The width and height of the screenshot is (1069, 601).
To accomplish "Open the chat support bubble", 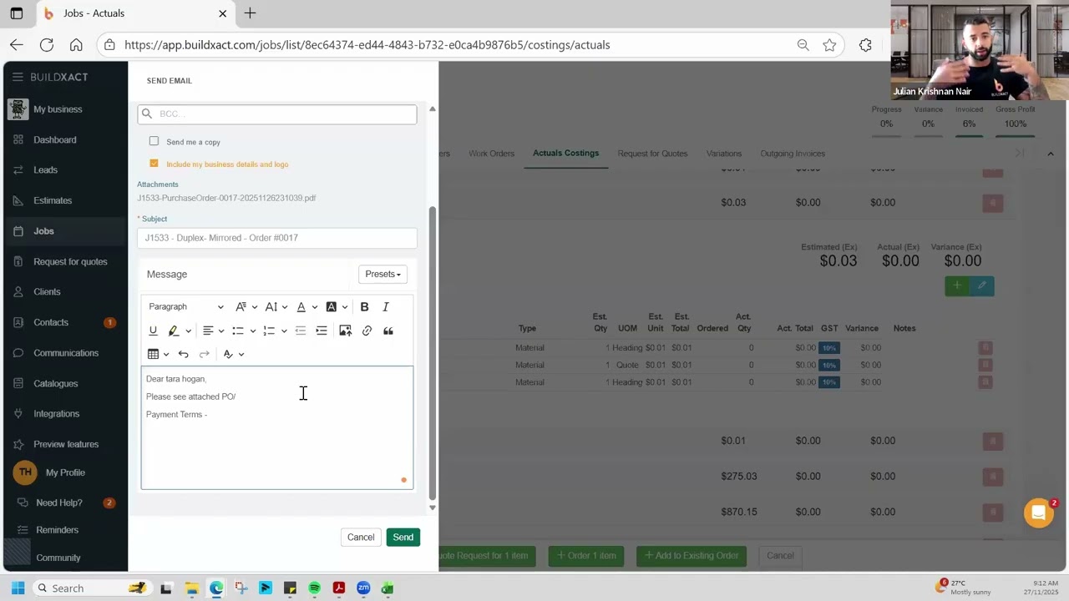I will pos(1038,513).
